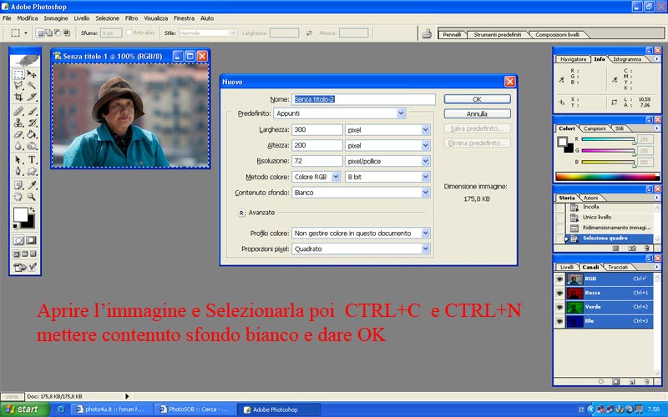This screenshot has height=417, width=668.
Task: Click the new snapshot camera icon in Storia
Action: pos(632,248)
